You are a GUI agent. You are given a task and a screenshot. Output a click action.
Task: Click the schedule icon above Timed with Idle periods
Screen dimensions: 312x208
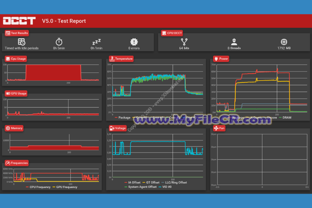tap(22, 42)
